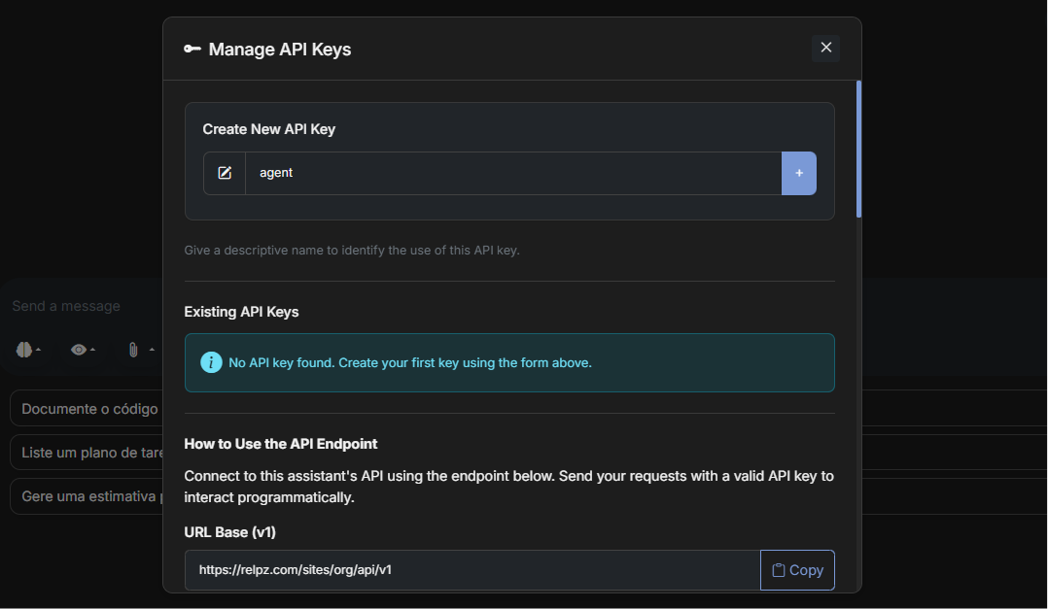
Task: Click the 'URL Base (v1)' label
Action: click(x=229, y=532)
